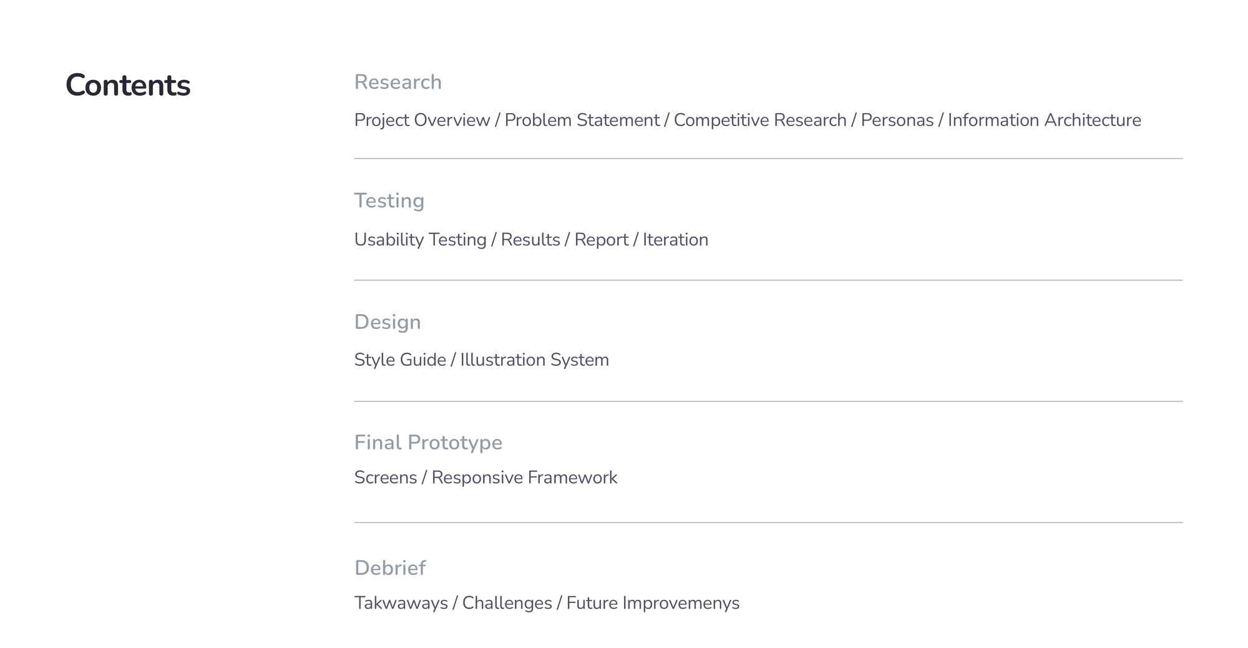Screen dimensions: 1248x648
Task: Go to Problem Statement
Action: (582, 120)
